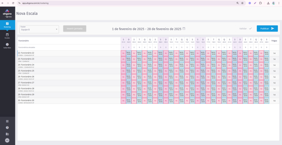Image resolution: width=282 pixels, height=145 pixels.
Task: Click the Inserir Jornada button
Action: click(75, 29)
